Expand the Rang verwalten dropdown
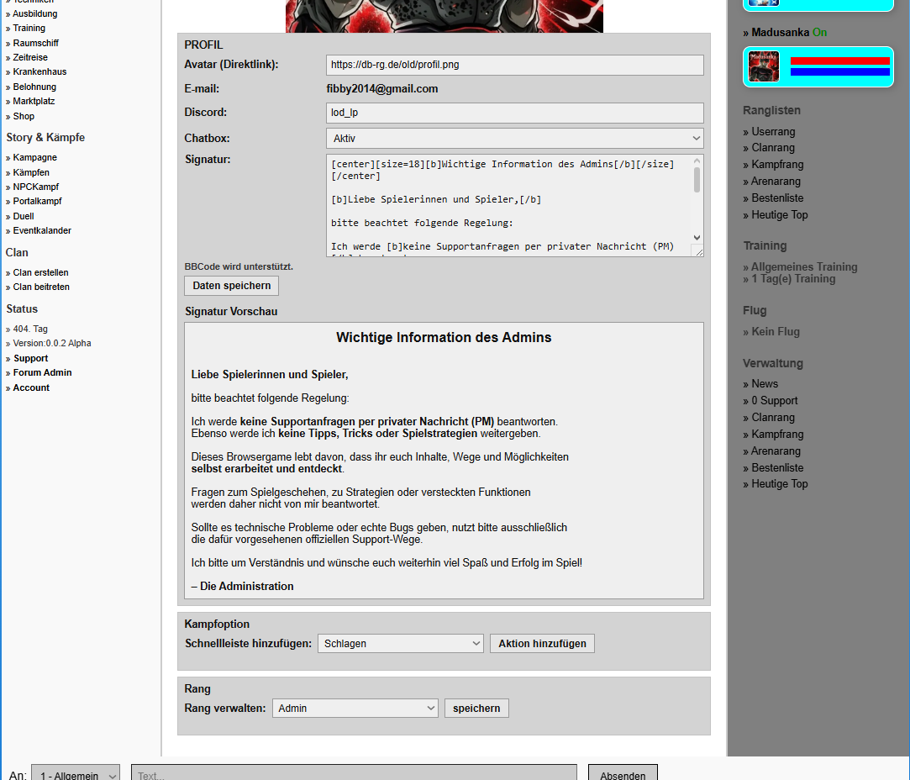Viewport: 910px width, 780px height. point(355,708)
